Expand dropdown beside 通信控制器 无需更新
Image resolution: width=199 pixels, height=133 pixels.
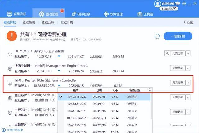pyautogui.click(x=188, y=68)
